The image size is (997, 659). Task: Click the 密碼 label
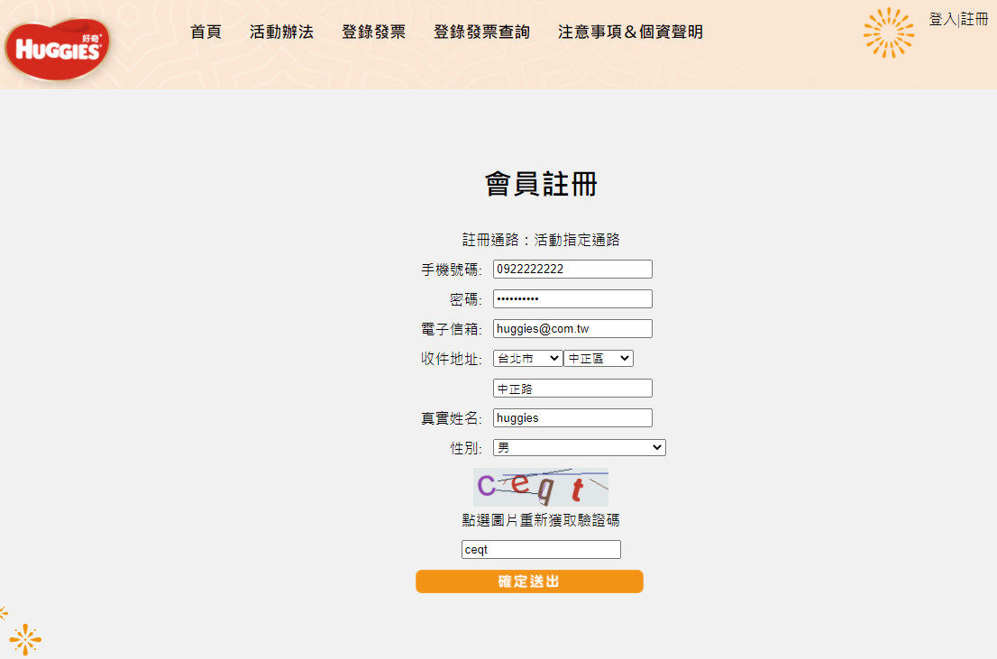(466, 299)
